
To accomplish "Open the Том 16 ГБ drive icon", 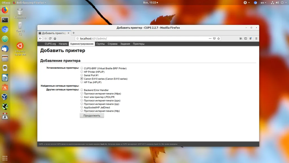I will 20,29.
